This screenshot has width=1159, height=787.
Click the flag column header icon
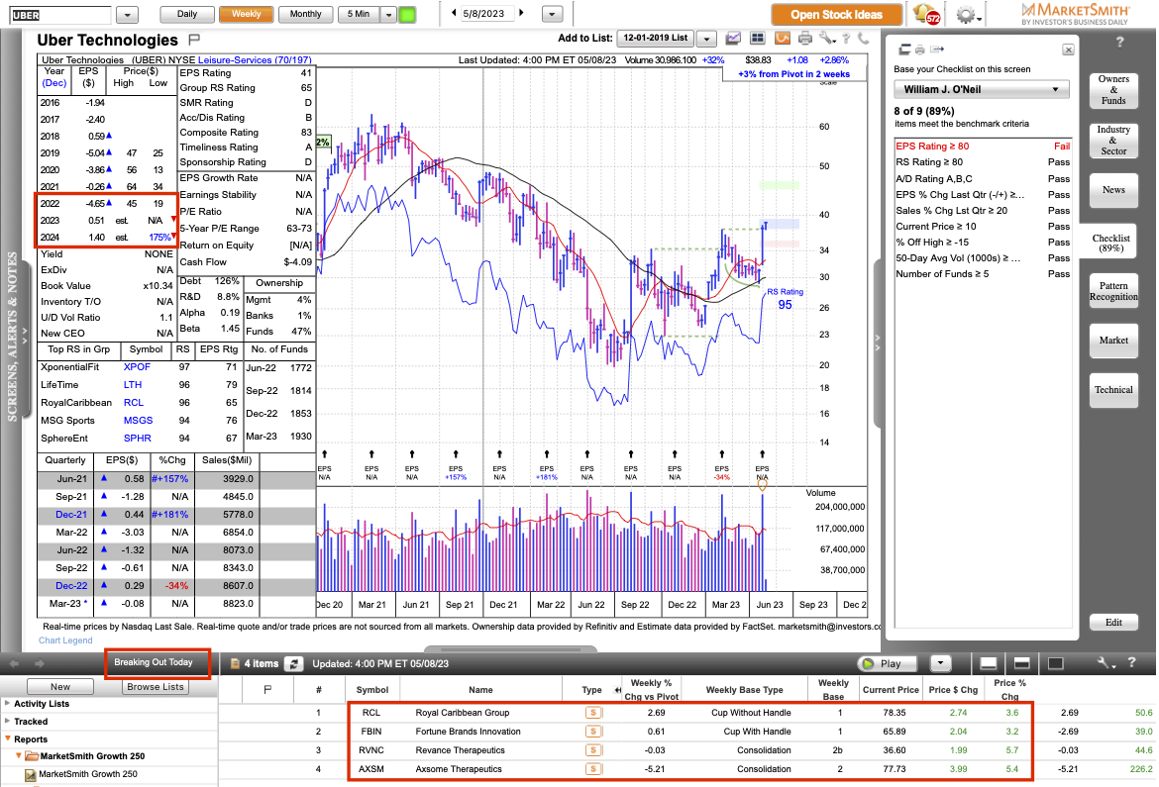267,689
